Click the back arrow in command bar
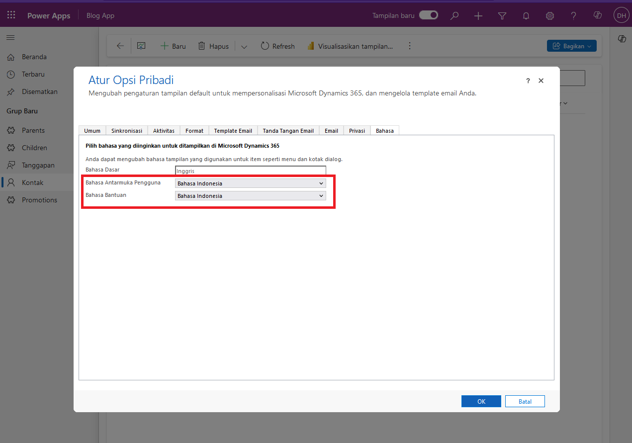Screen dimensions: 632x443 [x=120, y=46]
